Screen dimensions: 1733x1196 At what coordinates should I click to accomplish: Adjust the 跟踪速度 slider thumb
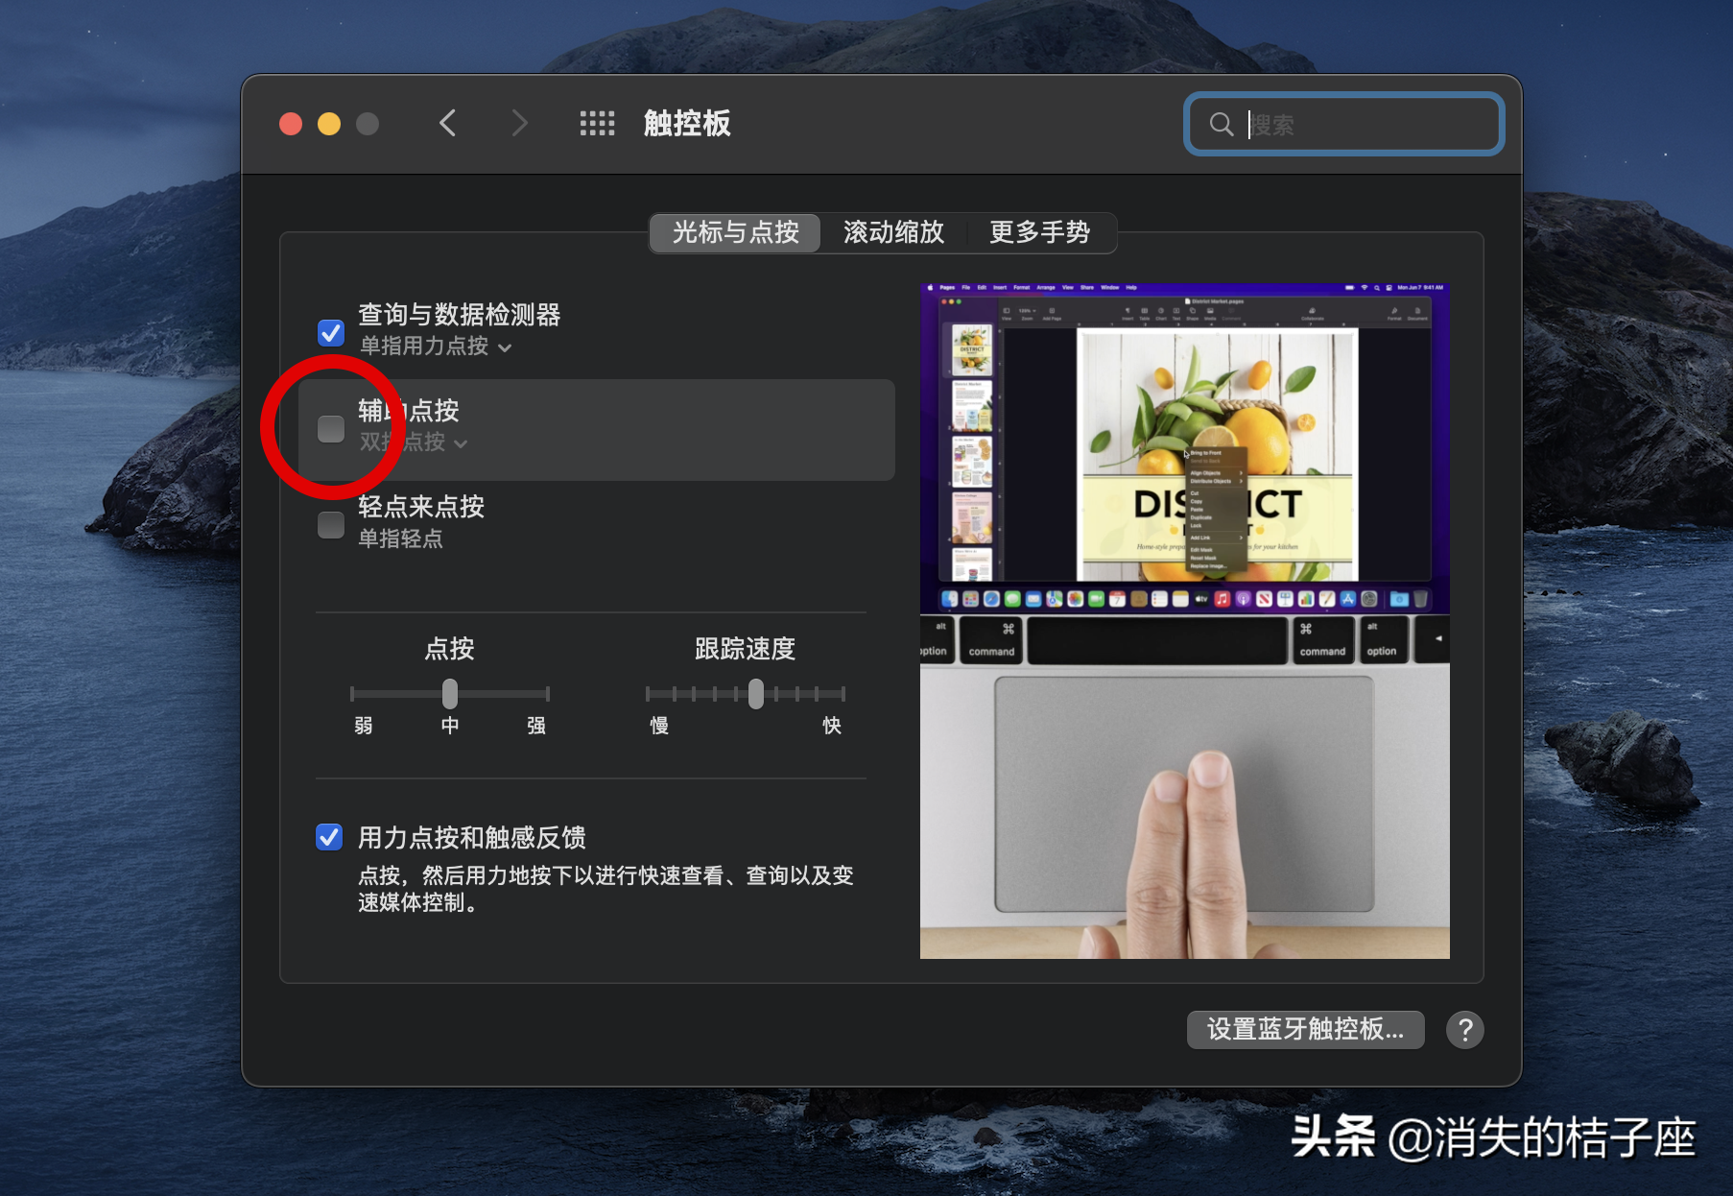(x=756, y=693)
